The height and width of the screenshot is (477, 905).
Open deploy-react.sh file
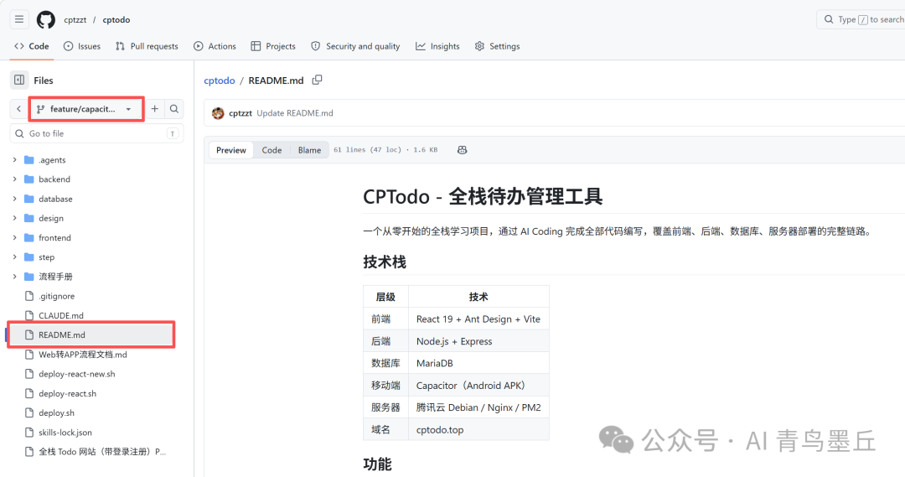tap(68, 394)
